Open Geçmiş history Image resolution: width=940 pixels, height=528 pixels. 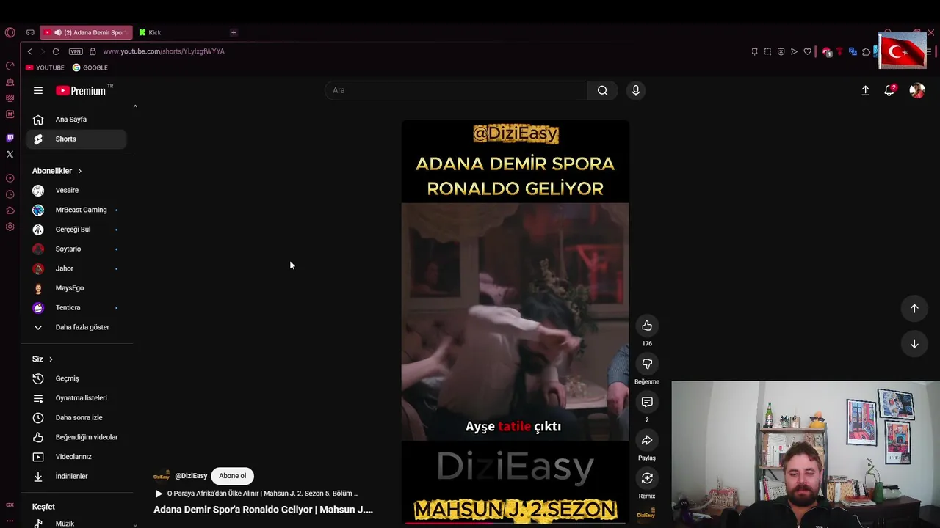(76, 378)
